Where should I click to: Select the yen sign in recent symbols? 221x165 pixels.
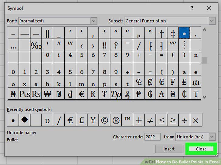tap(93, 120)
